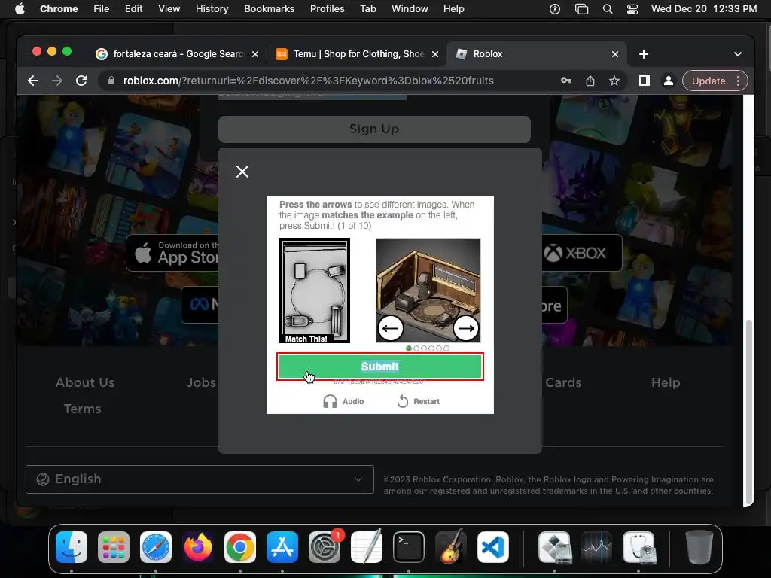Click the Sign Up button
Screen dimensions: 771x578
[x=374, y=129]
